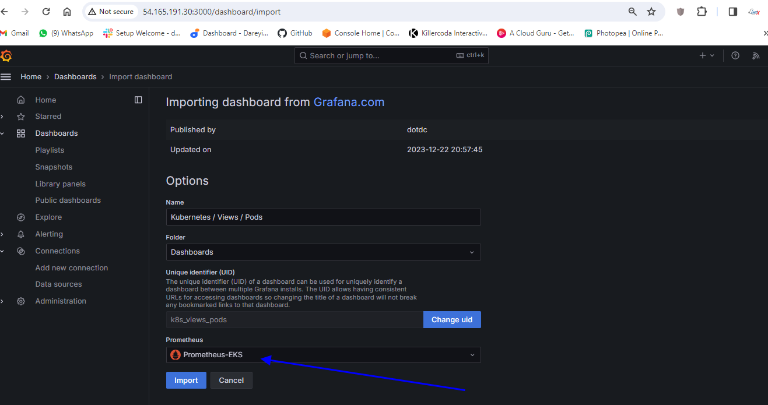Click the Explore compass item in sidebar
Viewport: 768px width, 405px height.
[48, 217]
